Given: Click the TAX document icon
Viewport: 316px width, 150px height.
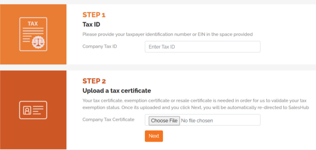Looking at the screenshot, I should coord(33,34).
